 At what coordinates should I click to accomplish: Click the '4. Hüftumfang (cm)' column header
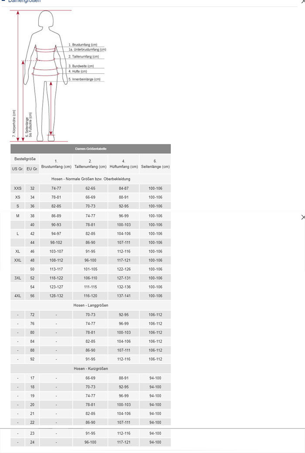point(124,164)
